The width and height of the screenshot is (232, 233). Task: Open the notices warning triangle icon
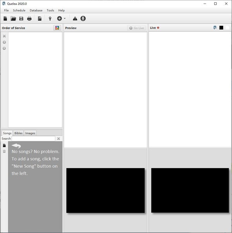point(75,19)
